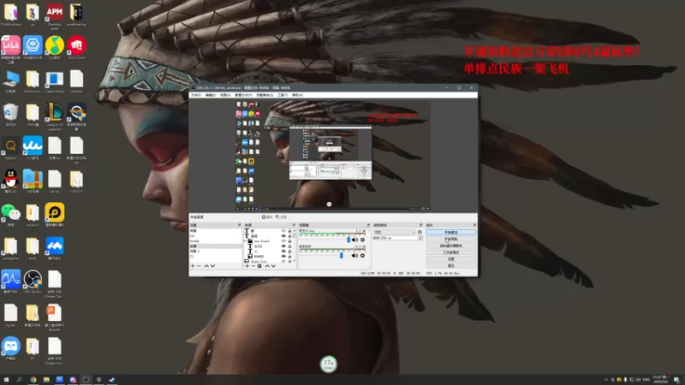
Task: Toggle visibility of the num board group
Action: click(283, 241)
